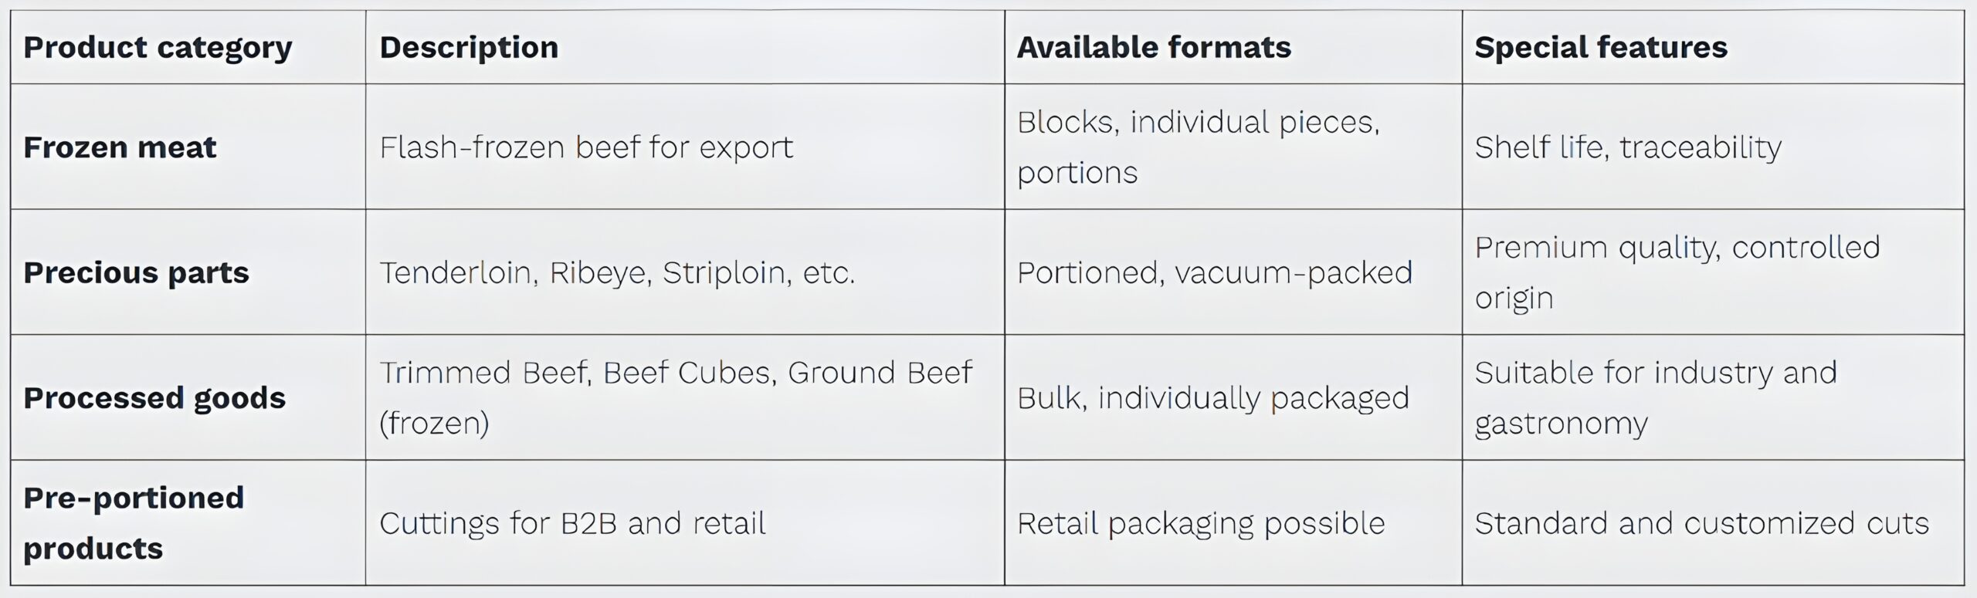Screen dimensions: 1977x598
Task: Select the Available formats header cell
Action: point(1154,48)
